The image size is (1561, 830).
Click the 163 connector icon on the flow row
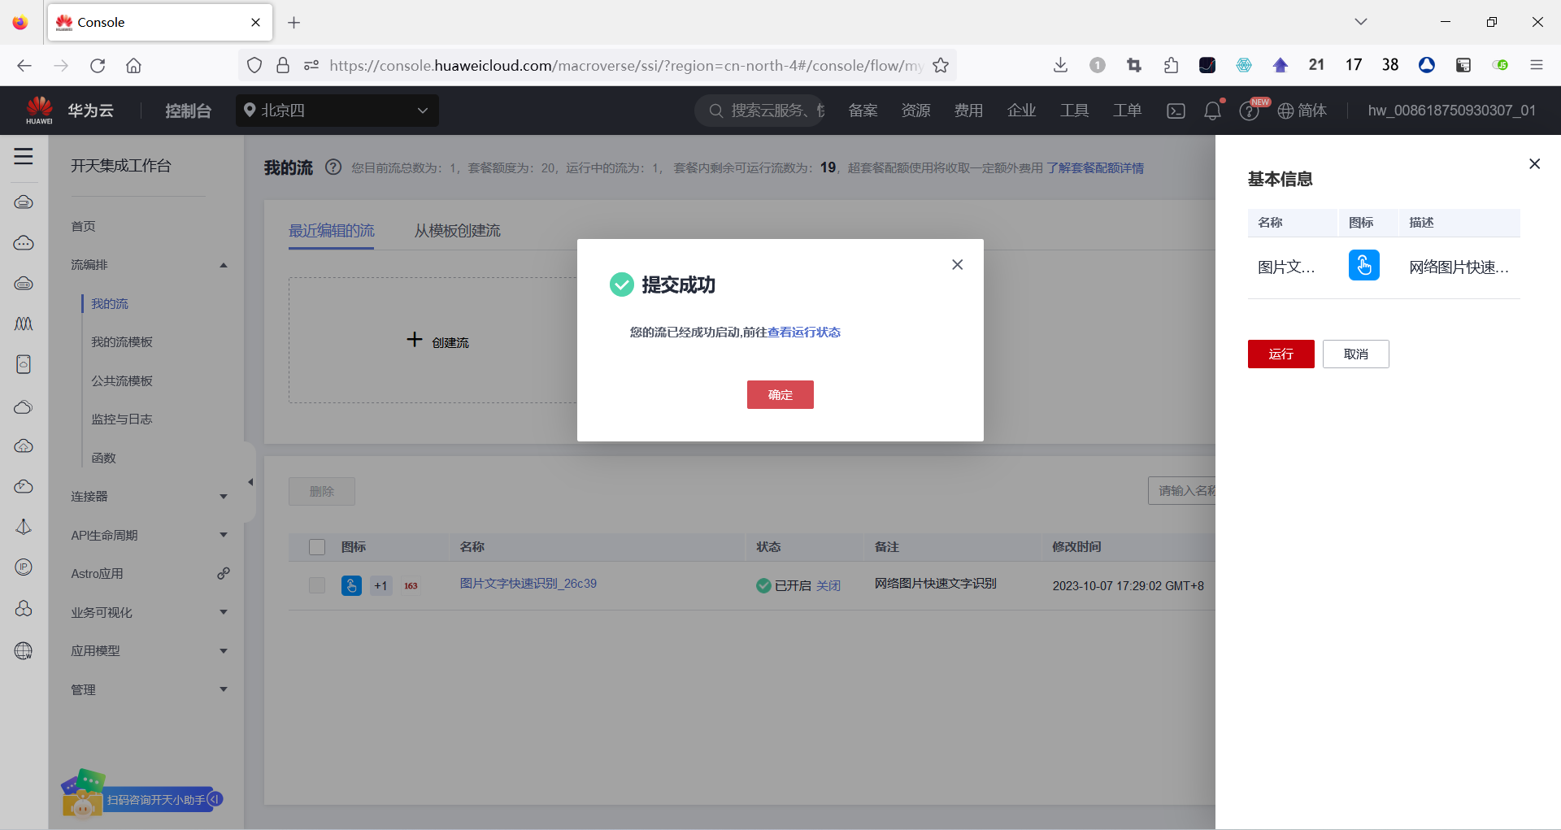pos(410,585)
